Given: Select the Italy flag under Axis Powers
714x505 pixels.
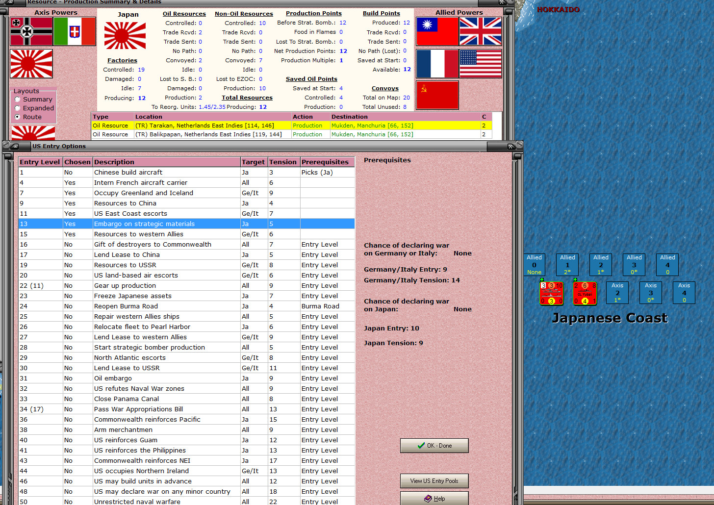Looking at the screenshot, I should click(x=74, y=31).
